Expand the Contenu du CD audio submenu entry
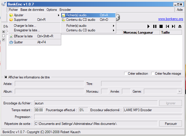Screen dimensions: 186x136 pyautogui.click(x=88, y=30)
